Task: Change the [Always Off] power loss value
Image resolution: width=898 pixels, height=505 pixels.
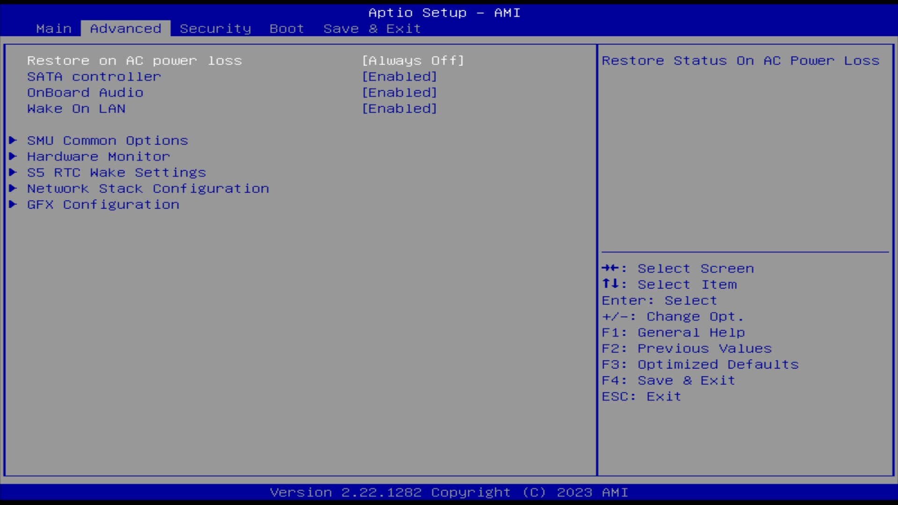Action: click(413, 61)
